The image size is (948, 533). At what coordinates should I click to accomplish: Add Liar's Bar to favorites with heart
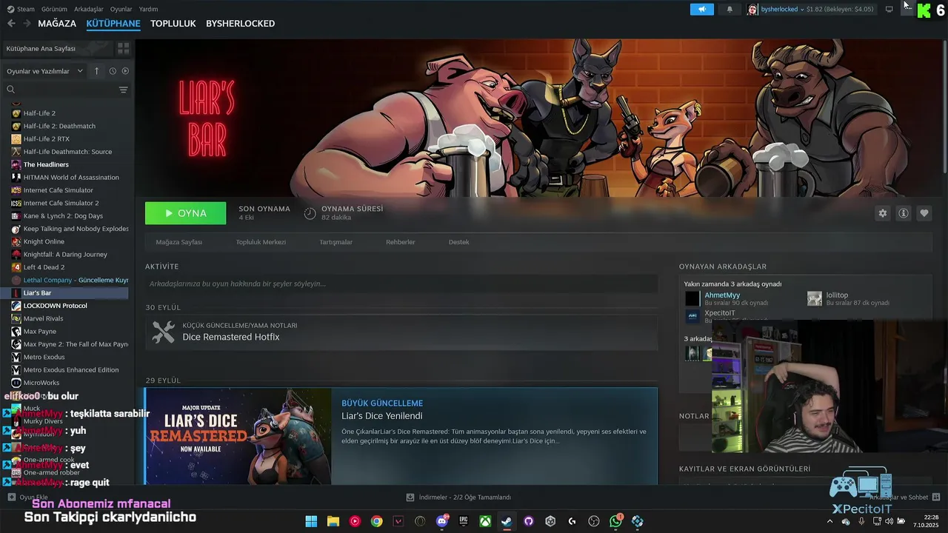pyautogui.click(x=924, y=213)
